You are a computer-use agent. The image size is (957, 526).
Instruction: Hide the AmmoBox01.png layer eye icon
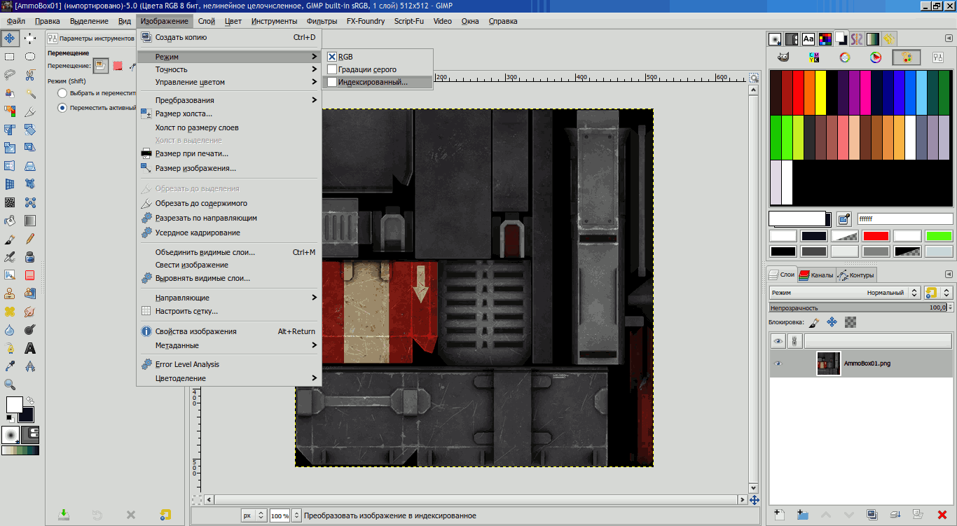[777, 364]
